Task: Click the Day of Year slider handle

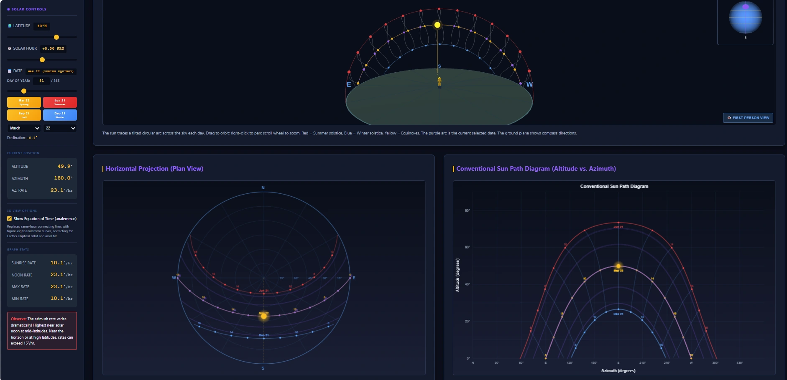Action: [x=24, y=91]
